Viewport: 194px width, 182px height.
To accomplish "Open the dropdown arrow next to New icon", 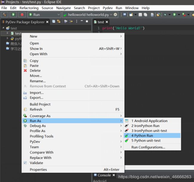I will pos(136,15).
